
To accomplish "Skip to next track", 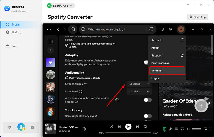I will coord(137,127).
